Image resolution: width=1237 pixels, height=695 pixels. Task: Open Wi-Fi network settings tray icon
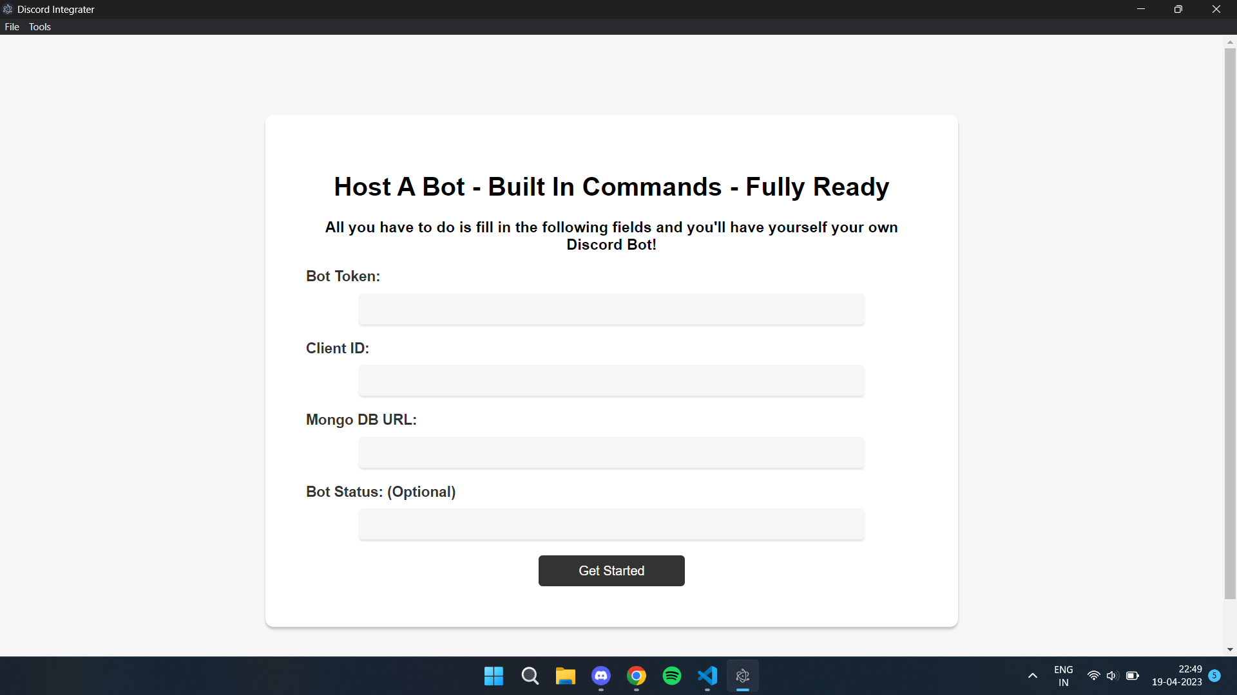pyautogui.click(x=1093, y=676)
